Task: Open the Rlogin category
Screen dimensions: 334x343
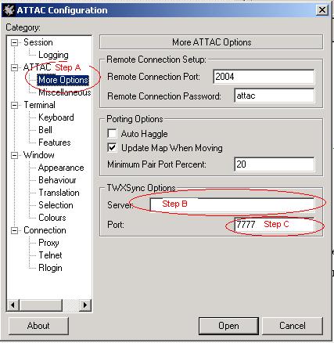Action: 50,268
